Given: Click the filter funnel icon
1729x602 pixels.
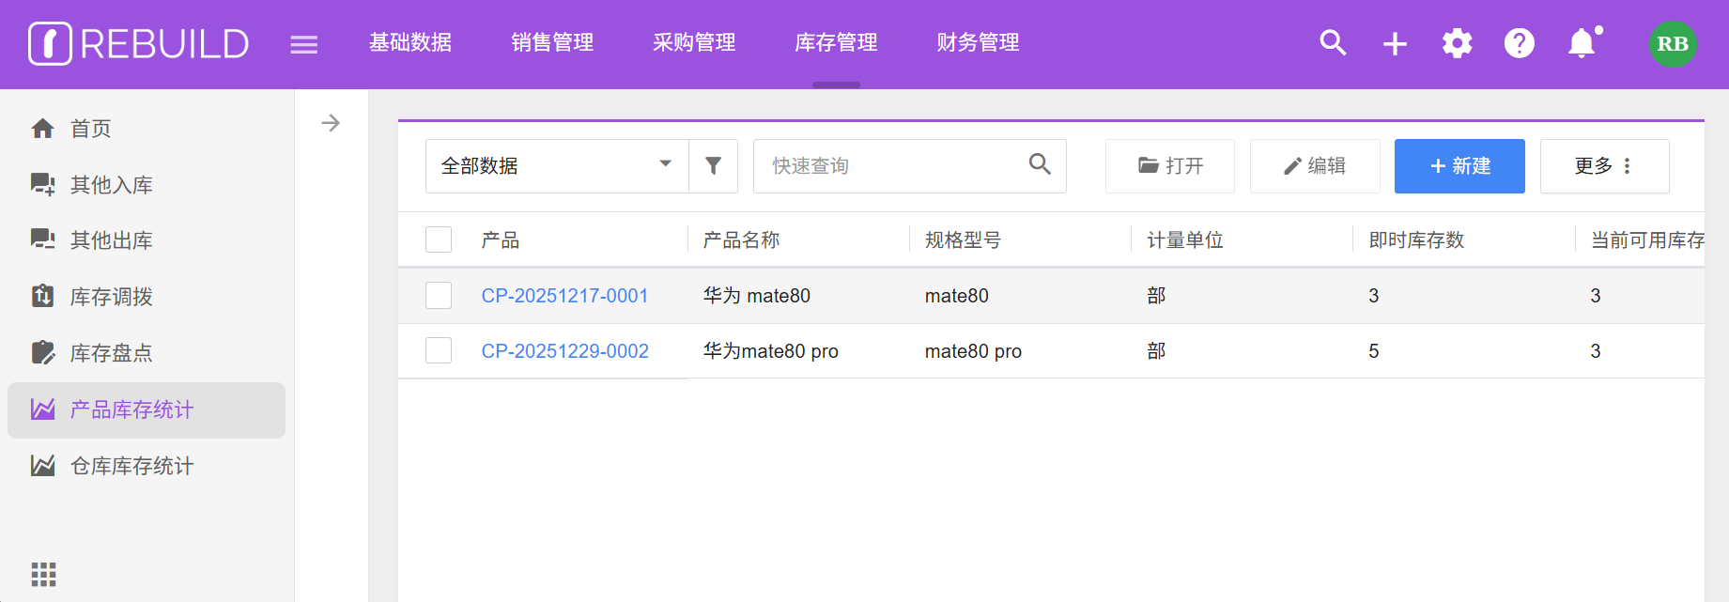Looking at the screenshot, I should [713, 166].
